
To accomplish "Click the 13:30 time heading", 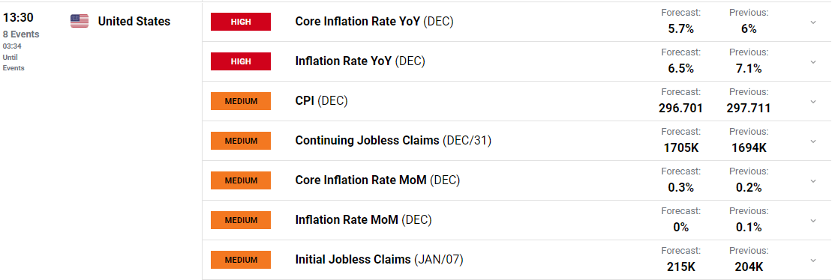I will [18, 17].
